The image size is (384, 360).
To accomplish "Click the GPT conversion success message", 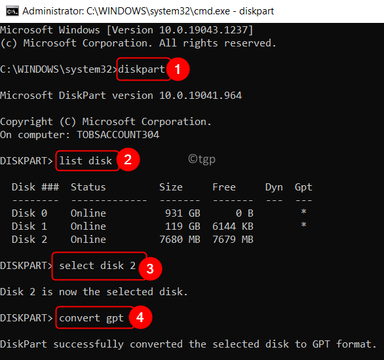I will (x=188, y=344).
